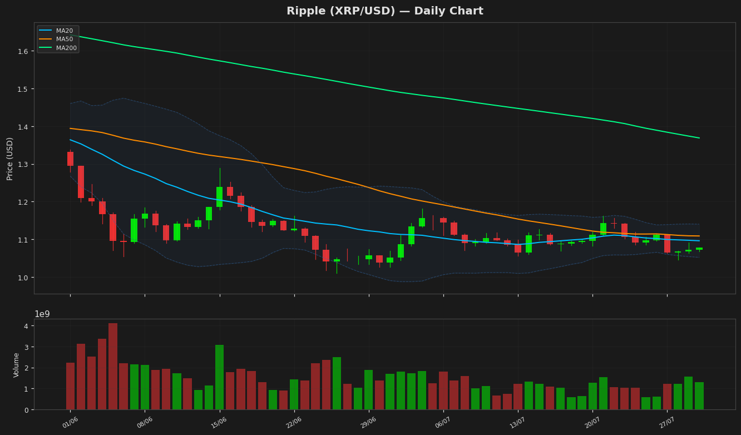Click the Price (USD) axis label
This screenshot has width=741, height=435.
[10, 159]
